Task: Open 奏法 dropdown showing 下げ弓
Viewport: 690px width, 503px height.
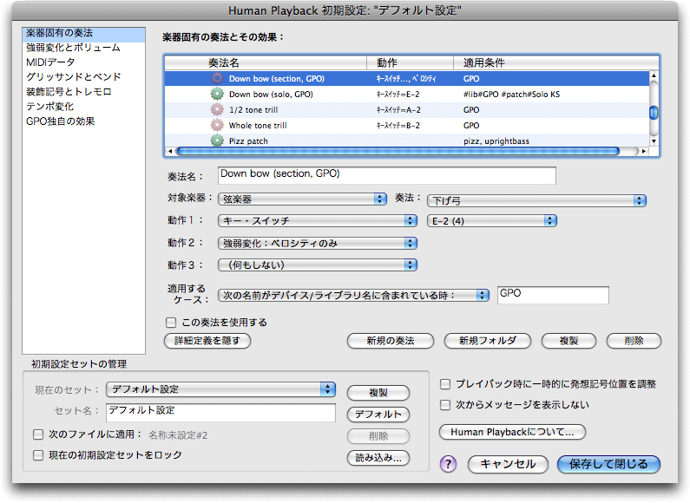Action: (536, 201)
